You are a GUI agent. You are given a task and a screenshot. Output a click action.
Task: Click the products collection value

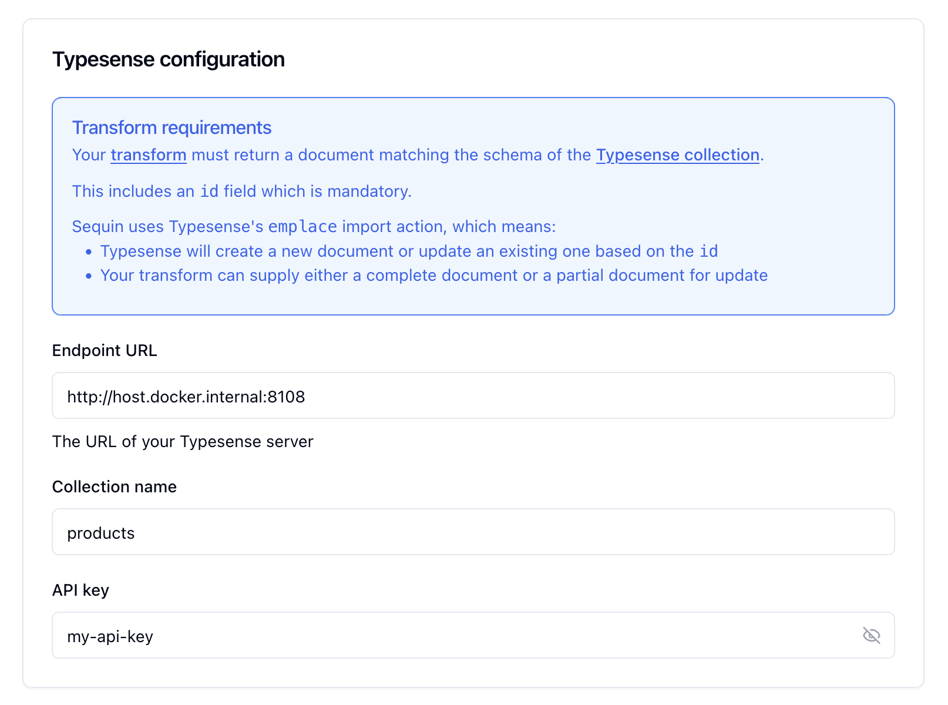101,533
